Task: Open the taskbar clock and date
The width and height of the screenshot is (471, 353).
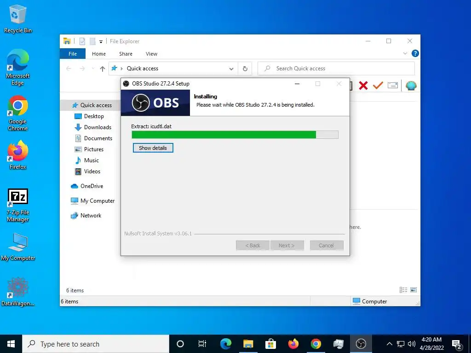Action: click(x=431, y=344)
